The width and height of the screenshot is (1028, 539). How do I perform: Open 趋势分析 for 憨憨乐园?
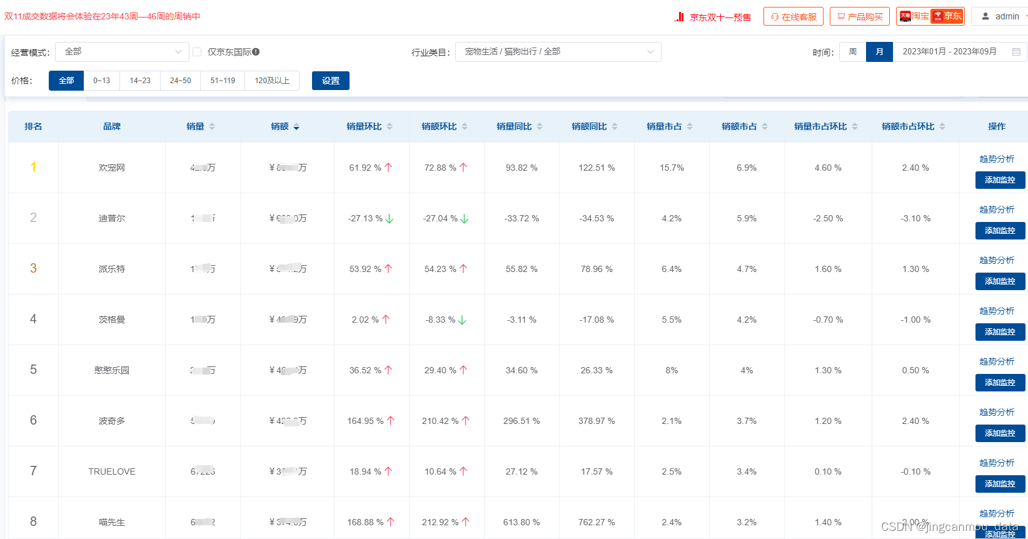click(997, 361)
